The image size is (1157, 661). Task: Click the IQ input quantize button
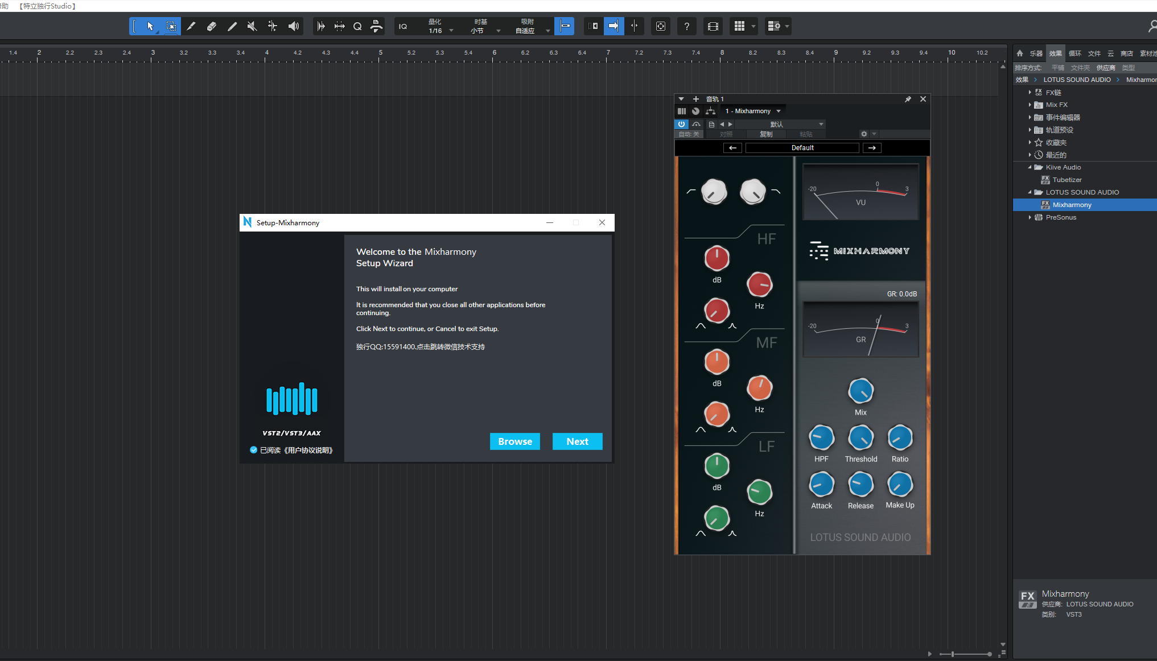[x=403, y=26]
